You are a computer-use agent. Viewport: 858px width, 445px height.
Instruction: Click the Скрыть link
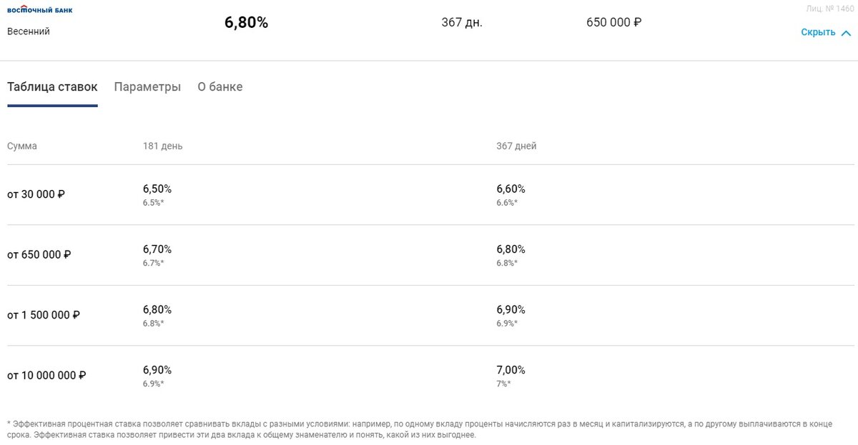point(818,32)
